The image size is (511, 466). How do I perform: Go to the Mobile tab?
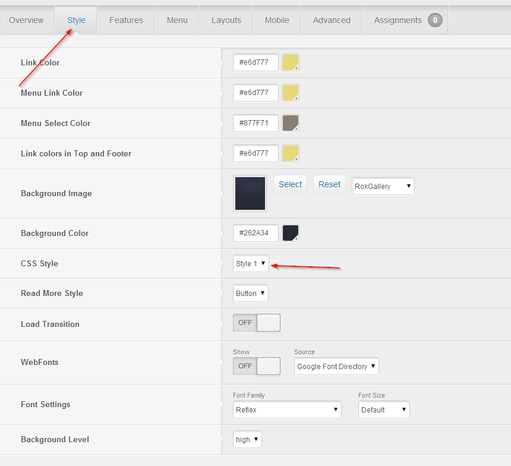coord(276,20)
